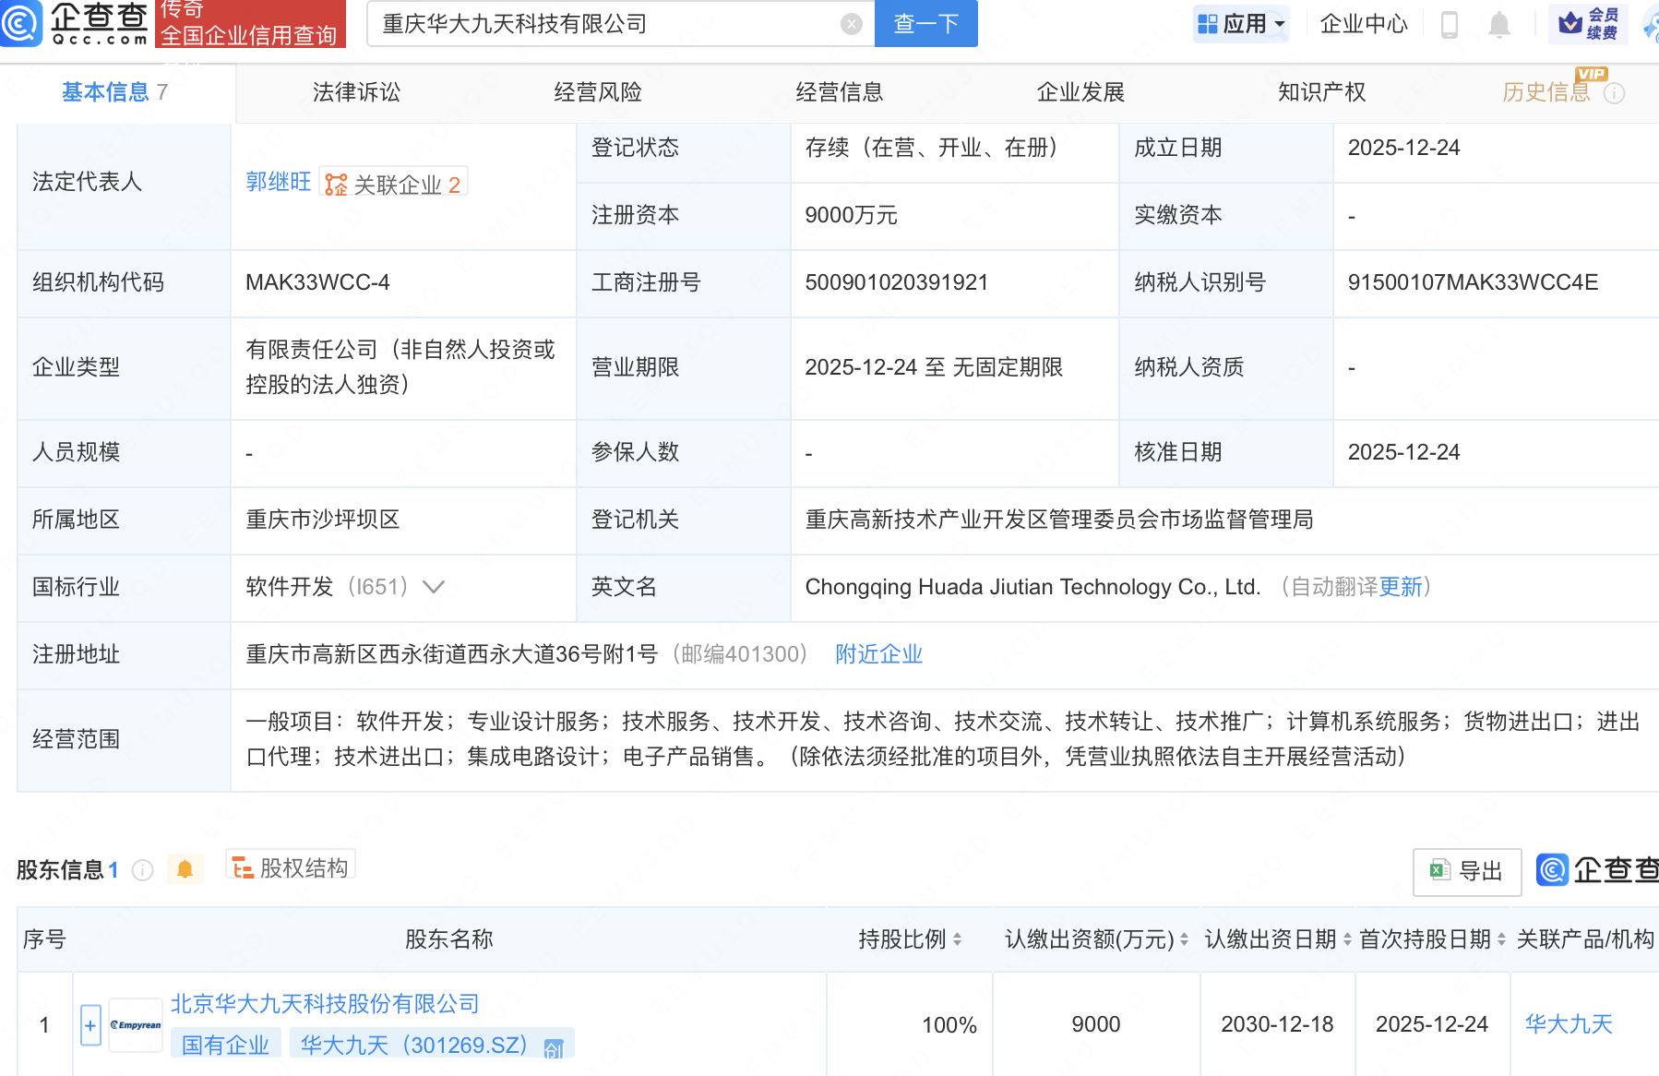Expand the 软件开发 industry classification chevron
The width and height of the screenshot is (1659, 1076).
[x=434, y=587]
